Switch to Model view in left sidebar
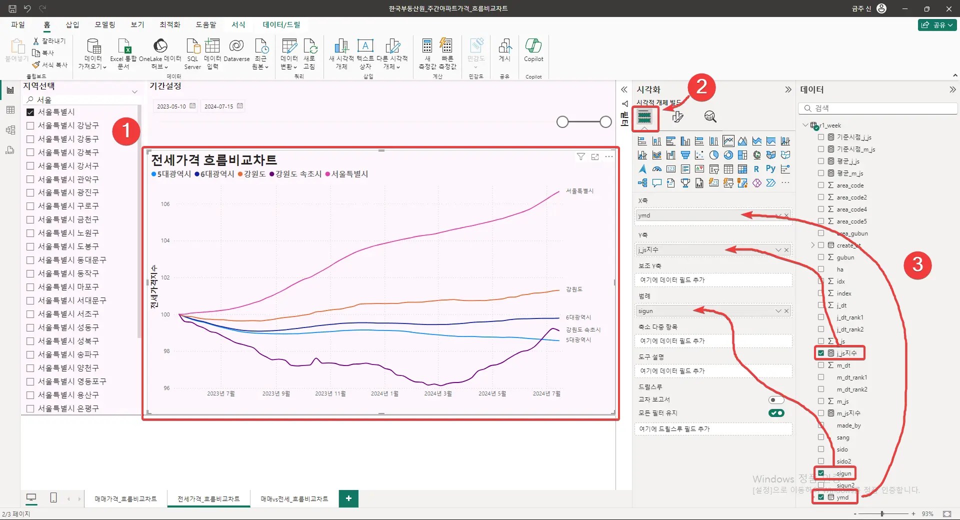960x520 pixels. coord(10,130)
